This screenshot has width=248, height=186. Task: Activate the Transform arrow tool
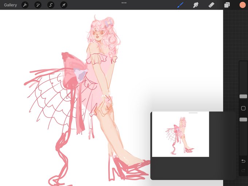[64, 5]
